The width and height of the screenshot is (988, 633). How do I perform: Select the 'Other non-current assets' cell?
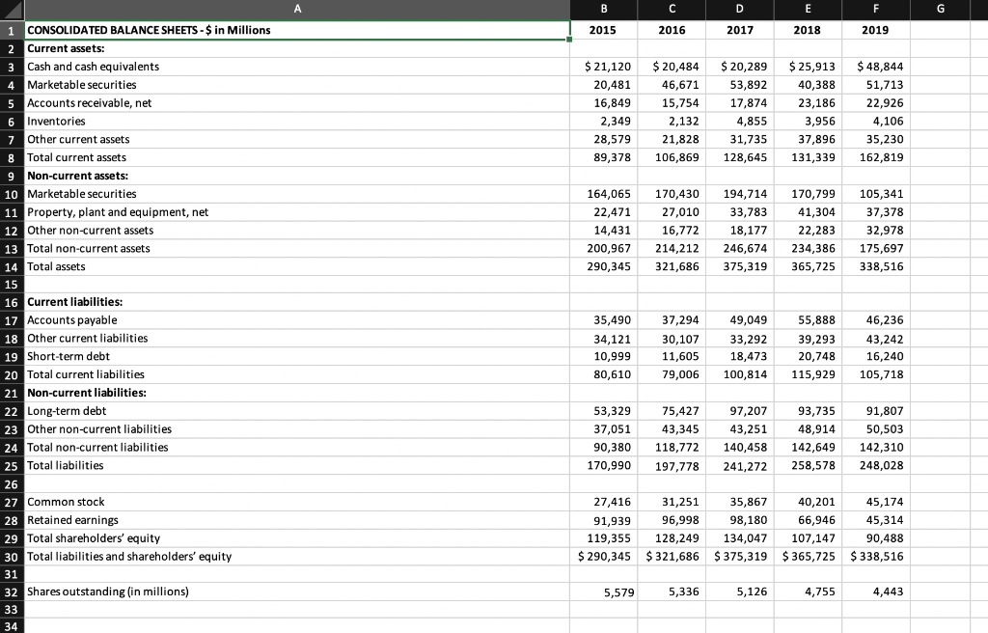click(x=297, y=231)
